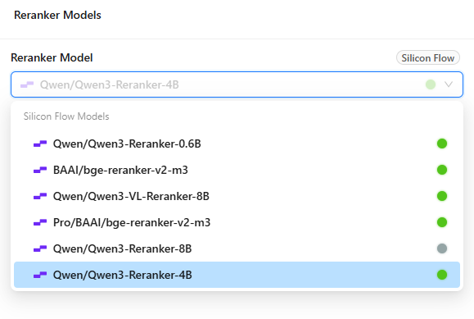The height and width of the screenshot is (319, 474).
Task: Select BAAI/bge-reranker-v2-m3 option
Action: (x=237, y=170)
